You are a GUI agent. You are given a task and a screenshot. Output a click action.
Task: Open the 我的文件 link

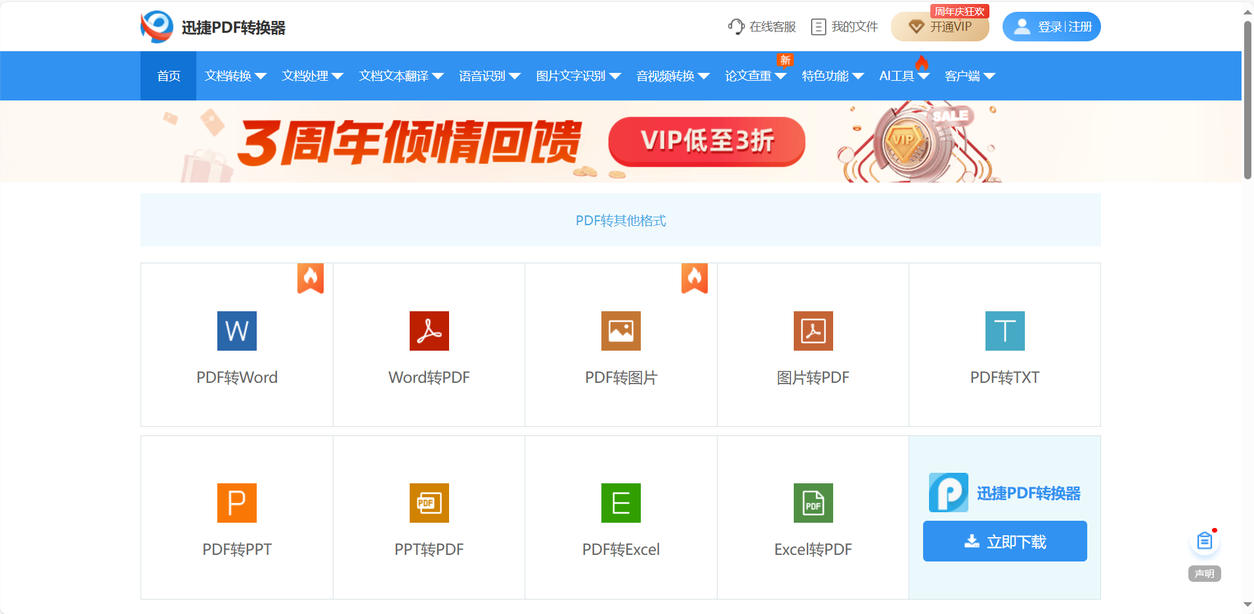tap(844, 27)
